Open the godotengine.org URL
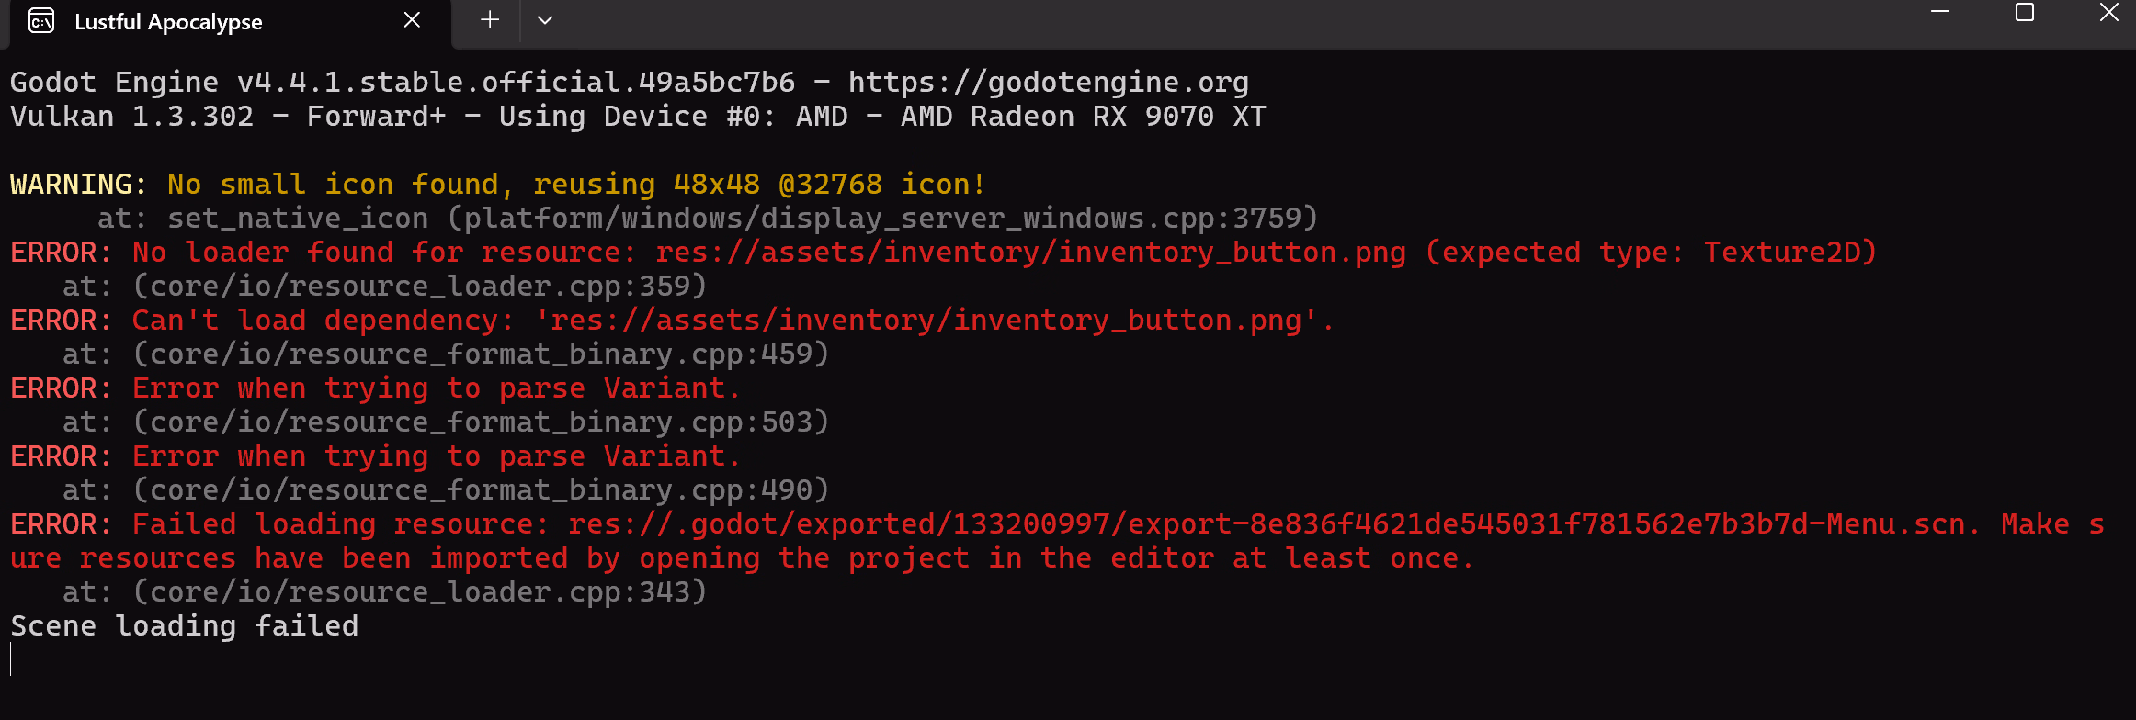This screenshot has width=2136, height=720. pos(1048,83)
